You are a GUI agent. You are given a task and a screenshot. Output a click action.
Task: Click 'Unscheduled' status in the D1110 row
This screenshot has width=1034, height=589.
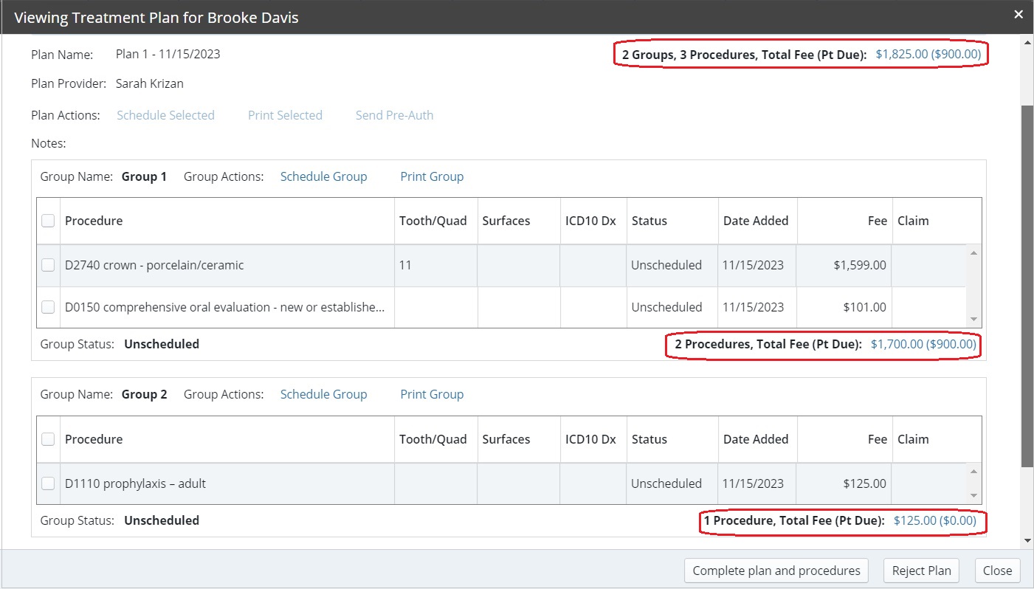tap(666, 483)
